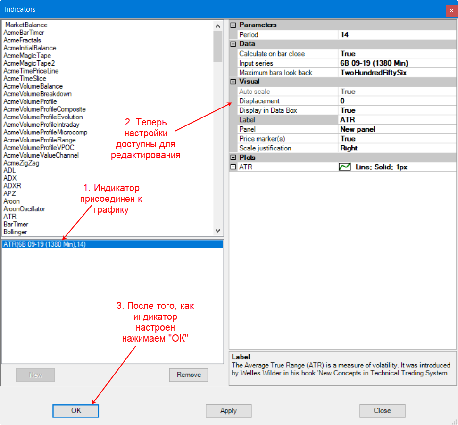Collapse the Data section
Viewport: 458px width, 425px height.
point(233,44)
